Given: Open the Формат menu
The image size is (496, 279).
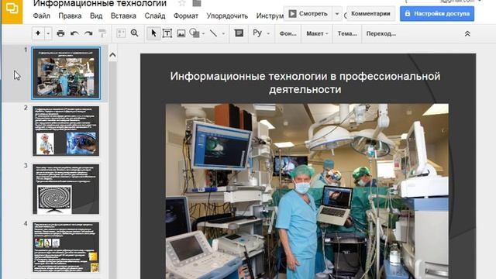Looking at the screenshot, I should point(186,15).
